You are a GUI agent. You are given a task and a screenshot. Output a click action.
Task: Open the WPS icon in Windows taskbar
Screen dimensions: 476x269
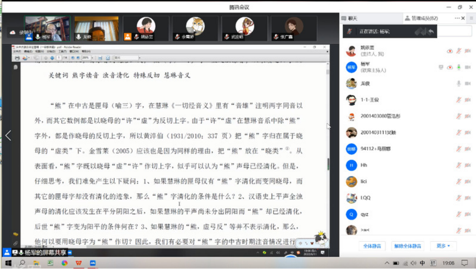pyautogui.click(x=78, y=263)
